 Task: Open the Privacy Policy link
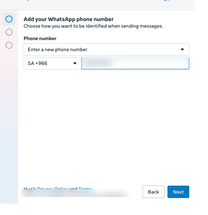point(52,188)
